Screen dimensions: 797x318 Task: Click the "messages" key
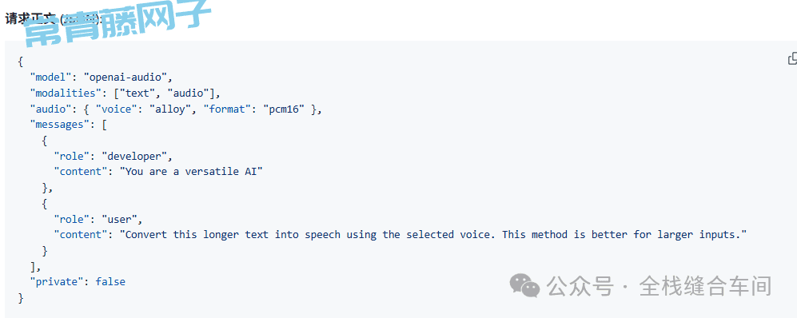[59, 125]
